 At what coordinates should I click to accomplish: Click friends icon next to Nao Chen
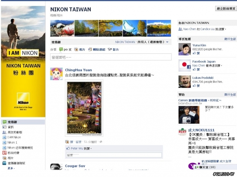click(180, 29)
